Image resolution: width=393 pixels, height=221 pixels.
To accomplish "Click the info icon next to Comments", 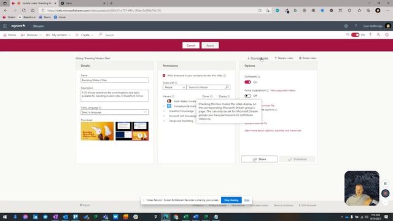I will (x=259, y=77).
